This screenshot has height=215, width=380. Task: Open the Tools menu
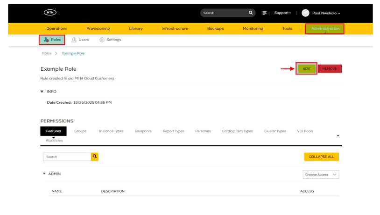(287, 28)
